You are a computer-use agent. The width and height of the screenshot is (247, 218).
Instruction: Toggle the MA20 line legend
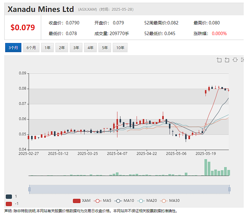(x=147, y=201)
